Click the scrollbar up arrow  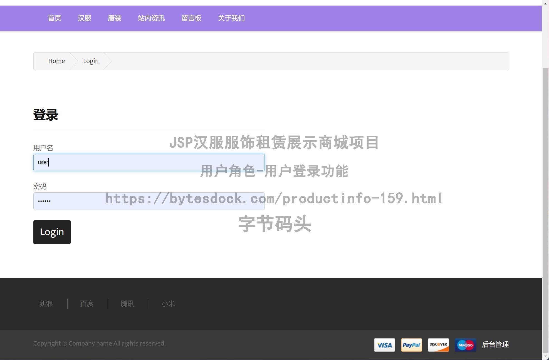(x=545, y=3)
